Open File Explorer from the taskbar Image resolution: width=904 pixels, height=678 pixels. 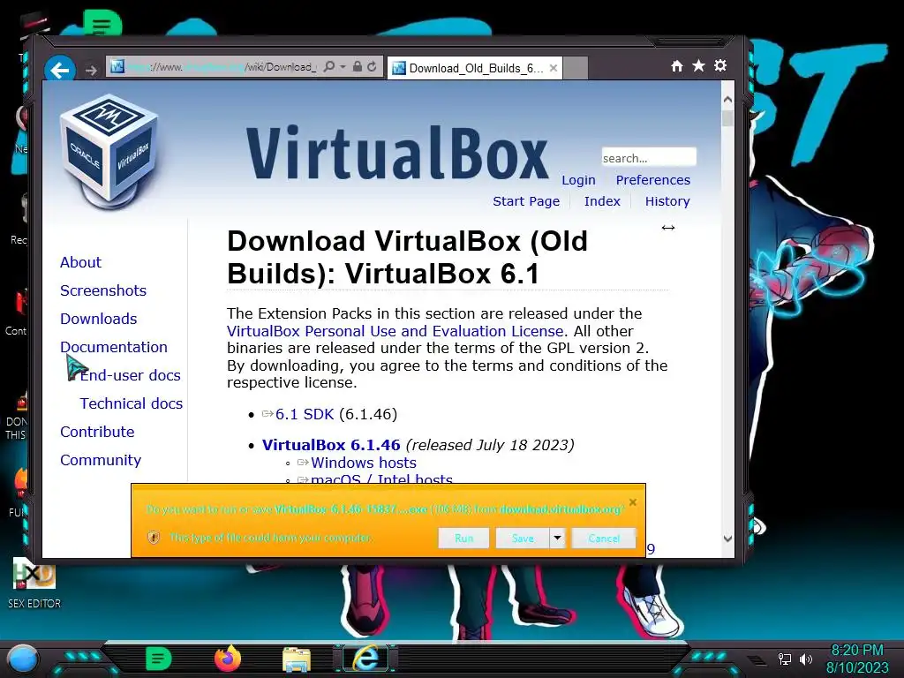tap(297, 659)
